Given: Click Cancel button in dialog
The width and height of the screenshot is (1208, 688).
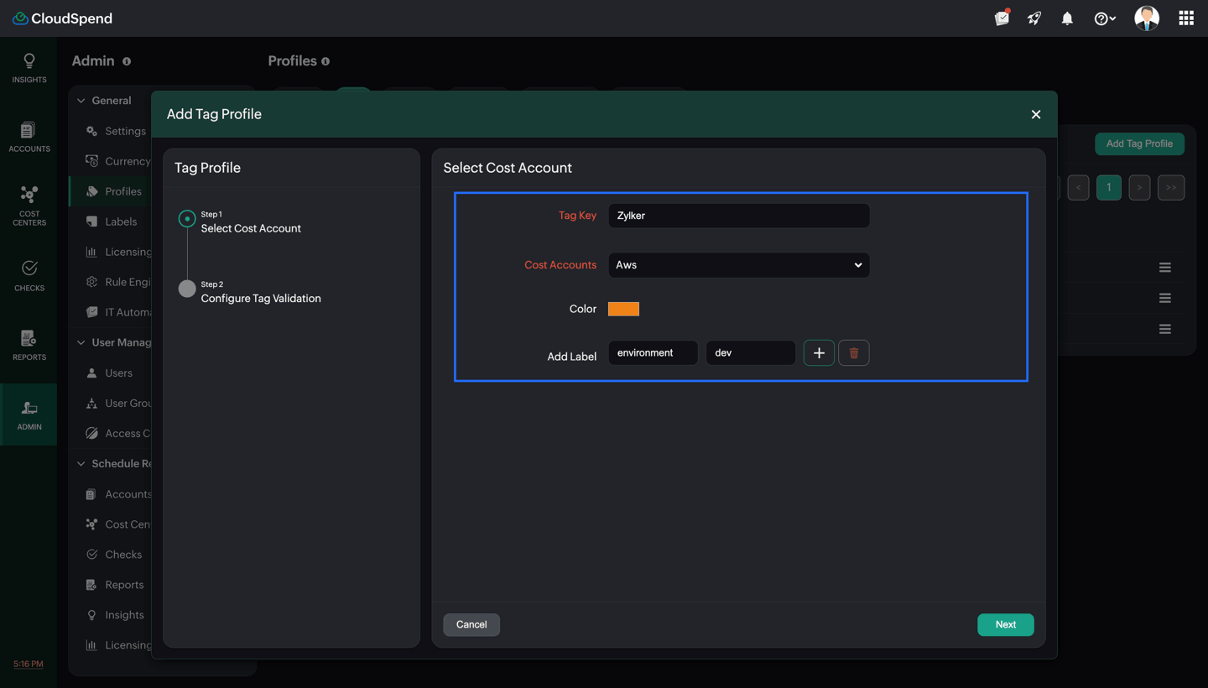Looking at the screenshot, I should point(471,624).
